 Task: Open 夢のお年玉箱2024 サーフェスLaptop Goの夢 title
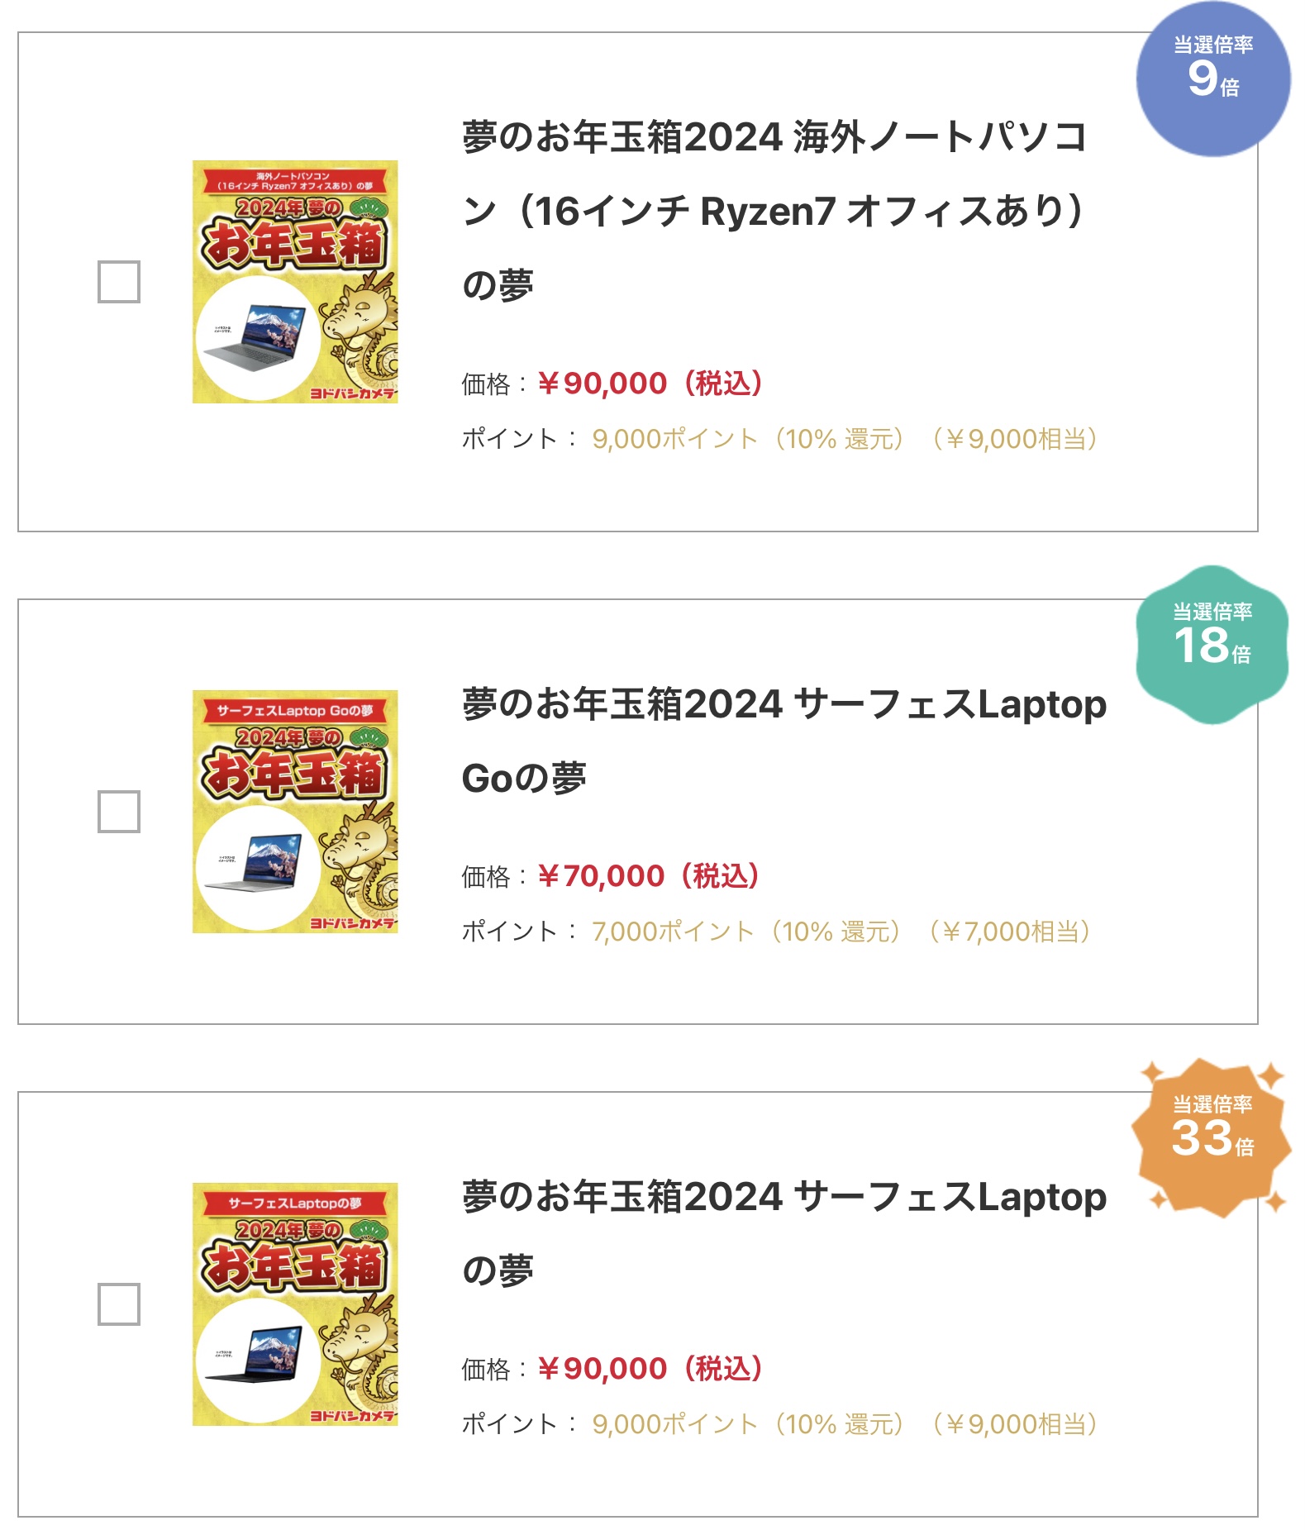point(783,741)
